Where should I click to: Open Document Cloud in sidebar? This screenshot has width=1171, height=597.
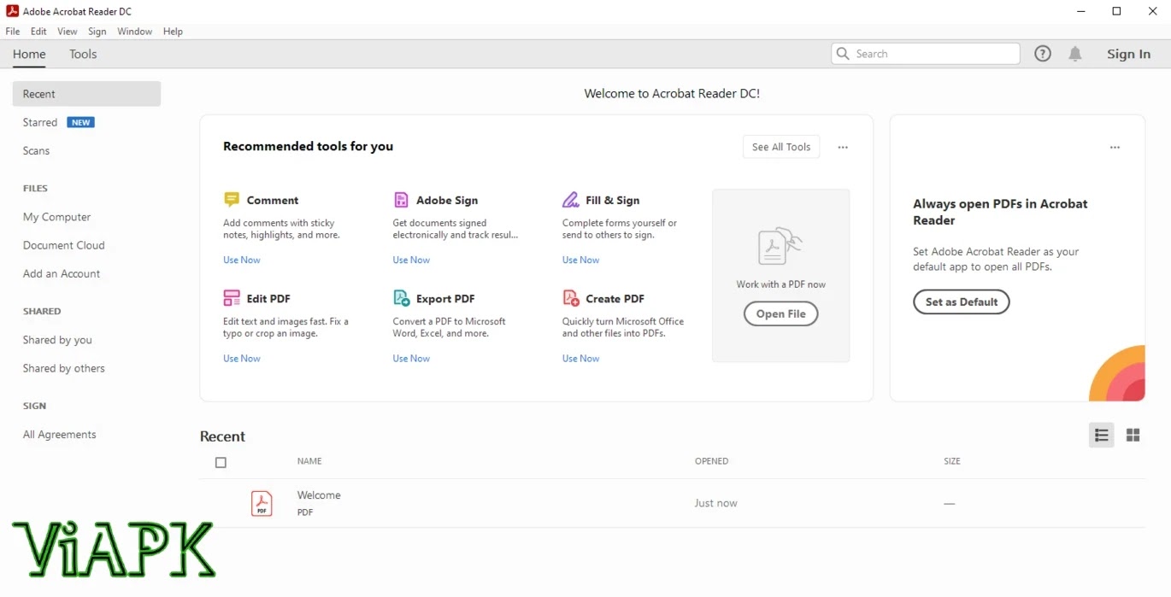tap(63, 245)
